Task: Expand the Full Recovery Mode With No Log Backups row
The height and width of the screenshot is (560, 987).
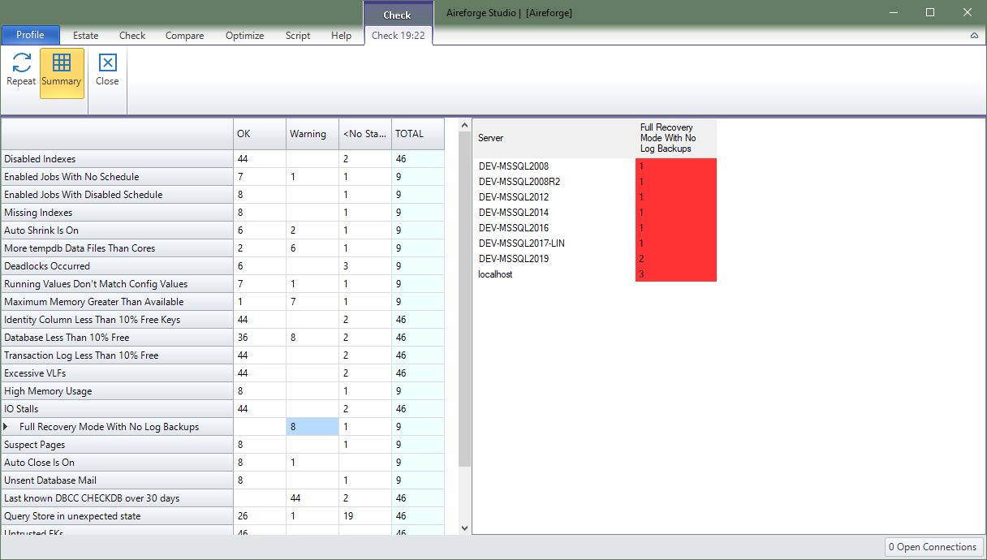Action: point(9,426)
